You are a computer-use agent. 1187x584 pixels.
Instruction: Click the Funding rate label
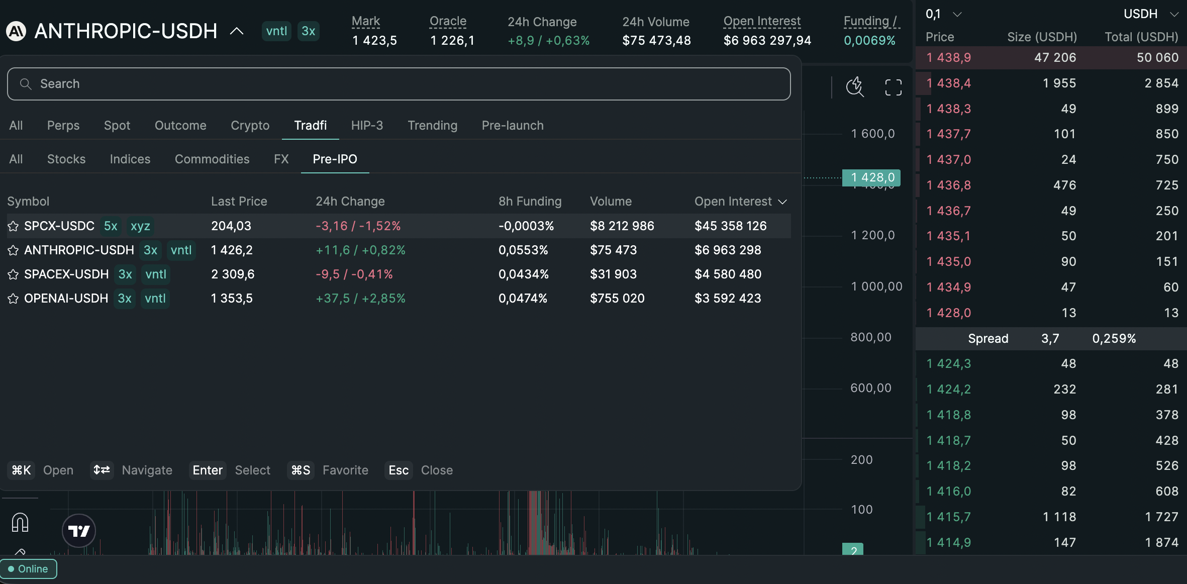[870, 21]
